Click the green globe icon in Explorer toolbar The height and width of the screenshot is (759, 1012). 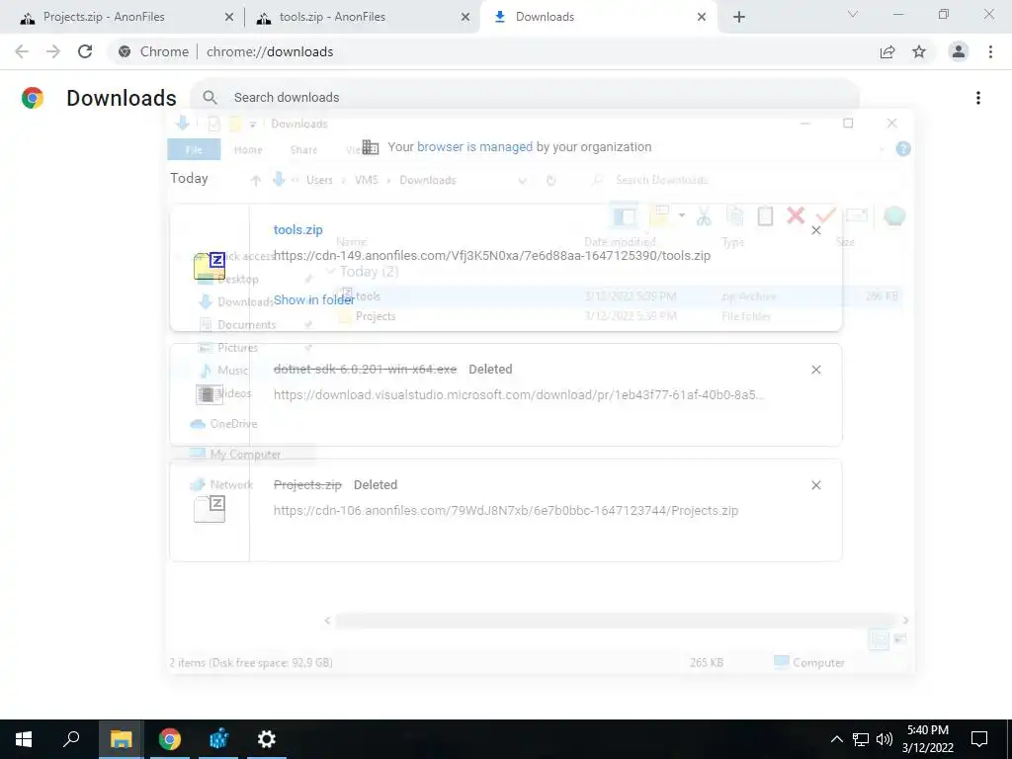click(x=893, y=216)
